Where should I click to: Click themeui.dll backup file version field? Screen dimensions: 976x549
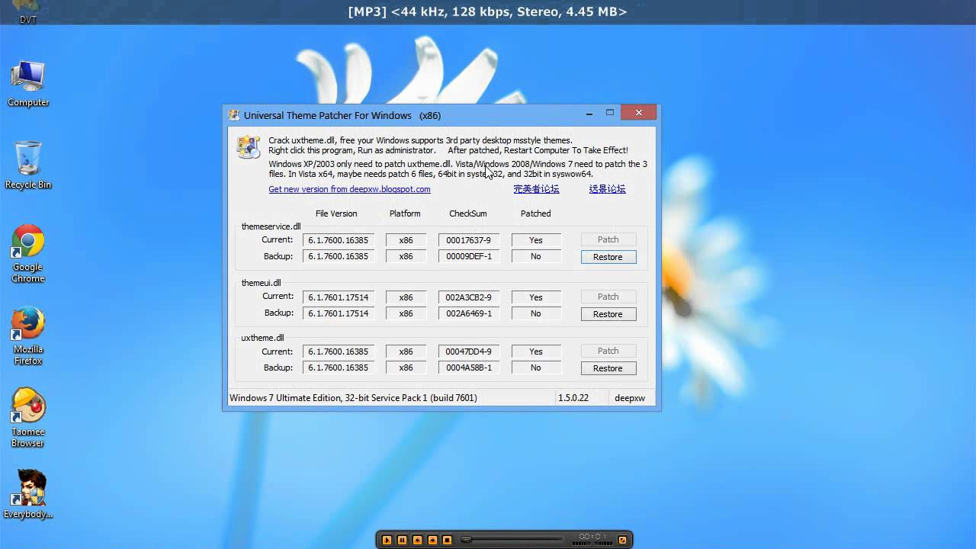(338, 313)
